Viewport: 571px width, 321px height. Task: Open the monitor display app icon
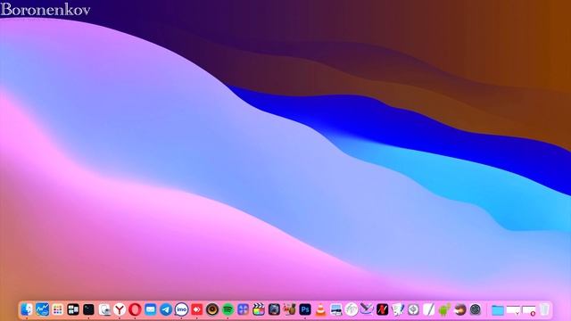(x=335, y=309)
